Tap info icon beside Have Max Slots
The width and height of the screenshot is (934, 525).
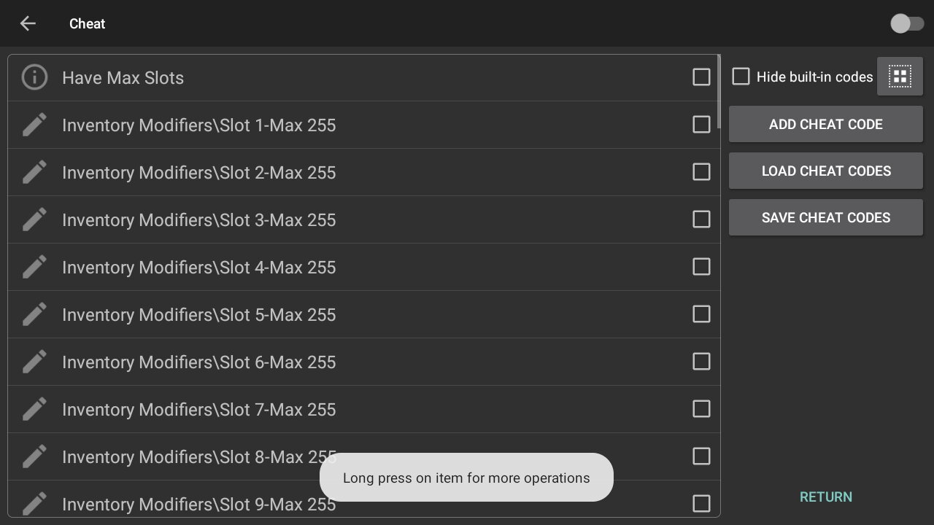(x=34, y=77)
